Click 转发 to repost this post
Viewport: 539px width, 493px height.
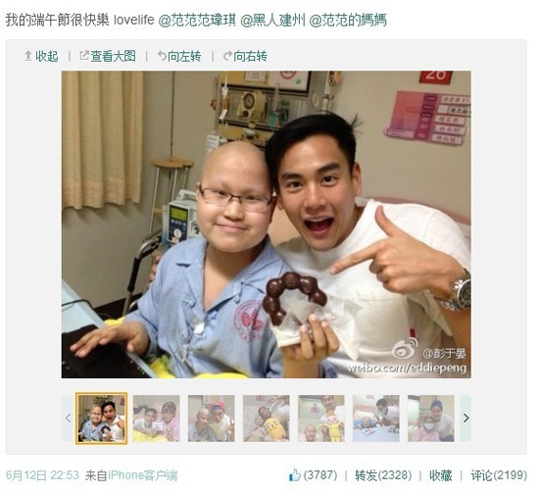383,475
